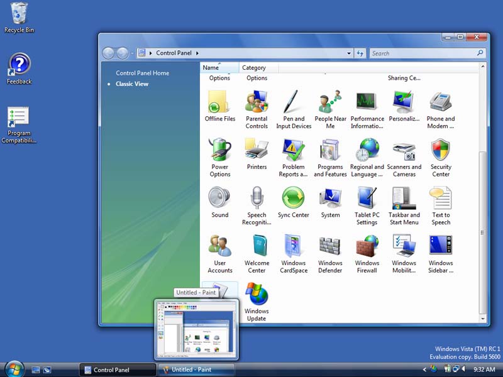This screenshot has width=503, height=377.
Task: Open Windows Mobility Center icon
Action: (x=404, y=254)
